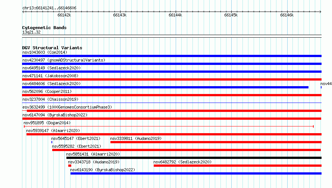Open nsv3343718 (Audano2019) label
Viewport: 332px width, 188px height.
94,162
